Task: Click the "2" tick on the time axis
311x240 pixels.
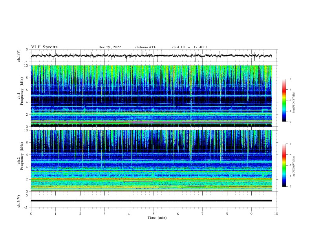Action: click(x=80, y=214)
